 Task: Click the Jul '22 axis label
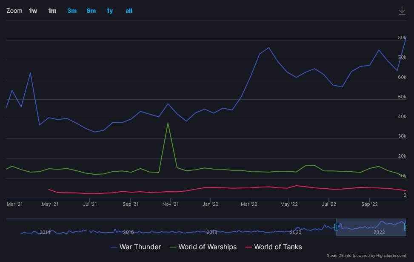click(329, 204)
